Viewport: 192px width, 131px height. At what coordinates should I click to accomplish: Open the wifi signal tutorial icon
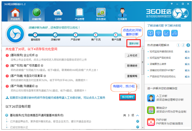[158, 33]
